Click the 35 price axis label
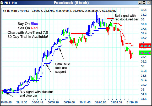Image resolution: width=152 pixels, height=106 pixels. tap(143, 90)
